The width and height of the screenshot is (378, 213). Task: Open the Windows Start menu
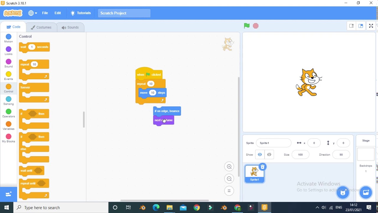[7, 208]
